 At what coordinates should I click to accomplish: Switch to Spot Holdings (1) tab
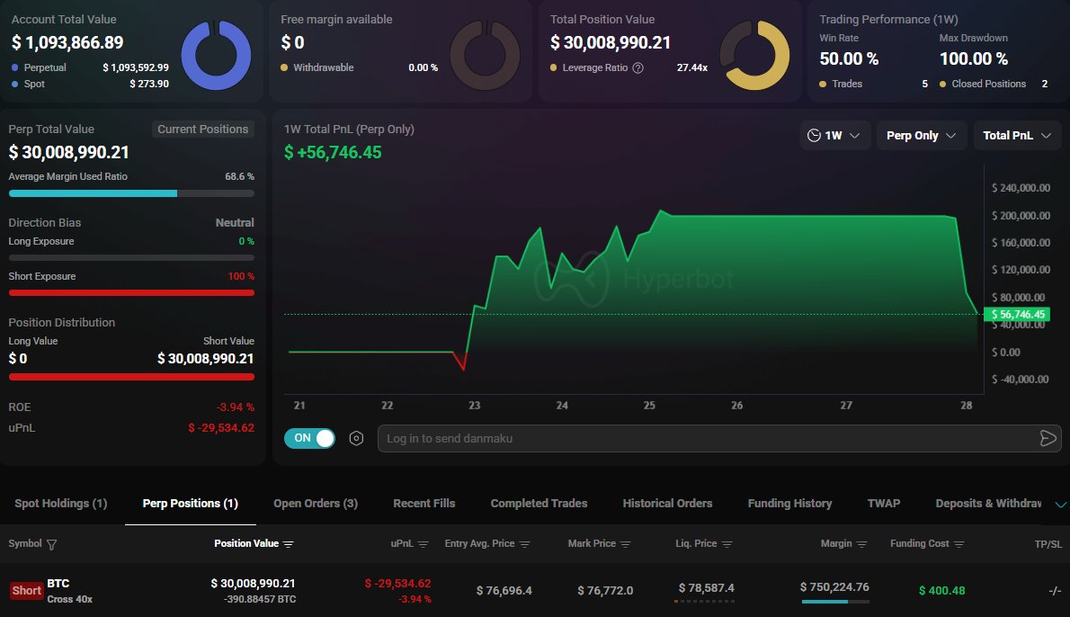tap(61, 504)
